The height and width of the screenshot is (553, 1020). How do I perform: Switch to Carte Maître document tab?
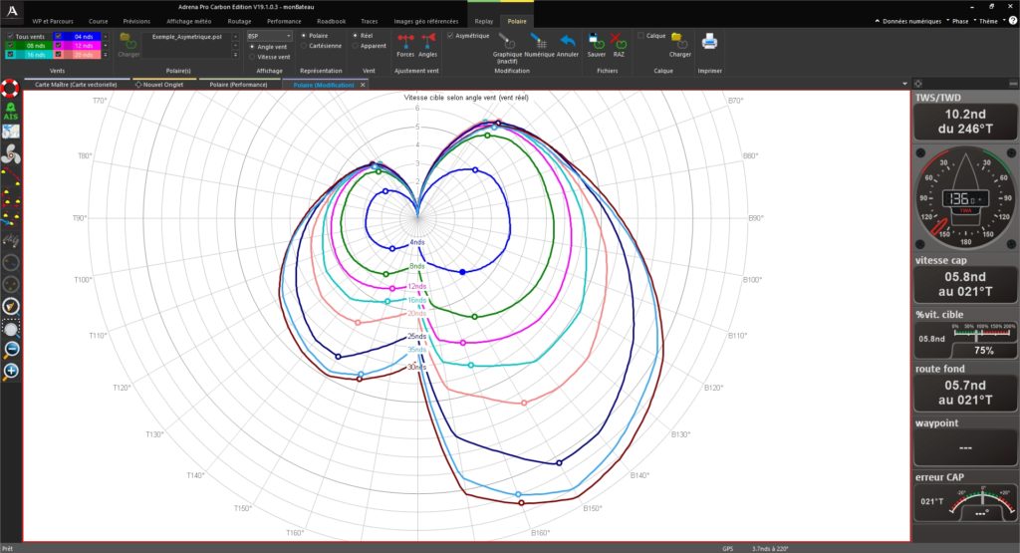tap(76, 85)
